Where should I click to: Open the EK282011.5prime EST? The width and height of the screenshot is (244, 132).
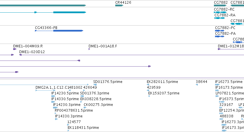(148, 85)
